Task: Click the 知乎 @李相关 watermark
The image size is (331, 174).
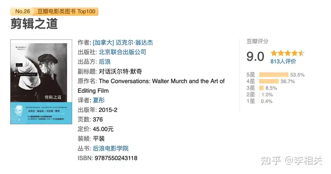Action: click(291, 161)
